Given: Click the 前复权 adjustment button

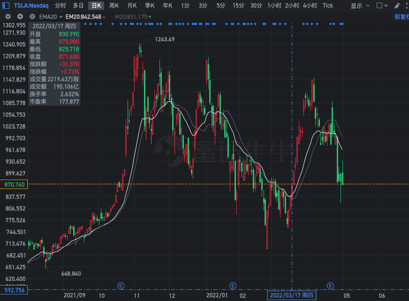Looking at the screenshot, I should tap(401, 17).
